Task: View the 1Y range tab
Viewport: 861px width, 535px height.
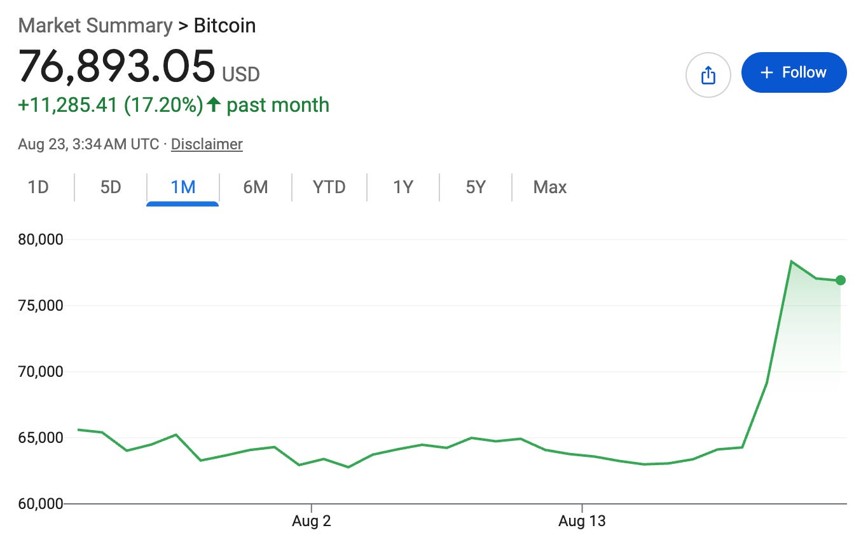Action: coord(403,187)
